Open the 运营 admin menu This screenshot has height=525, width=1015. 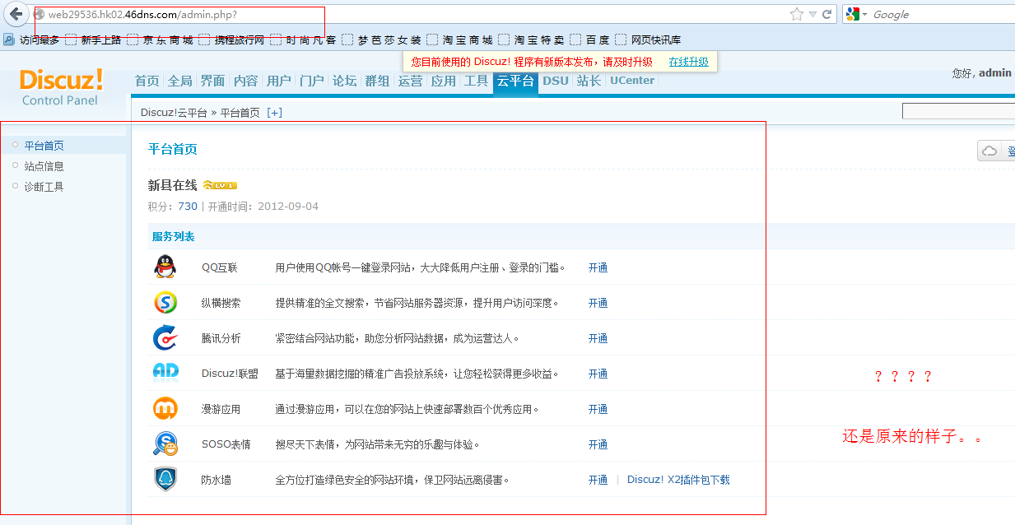[x=411, y=81]
